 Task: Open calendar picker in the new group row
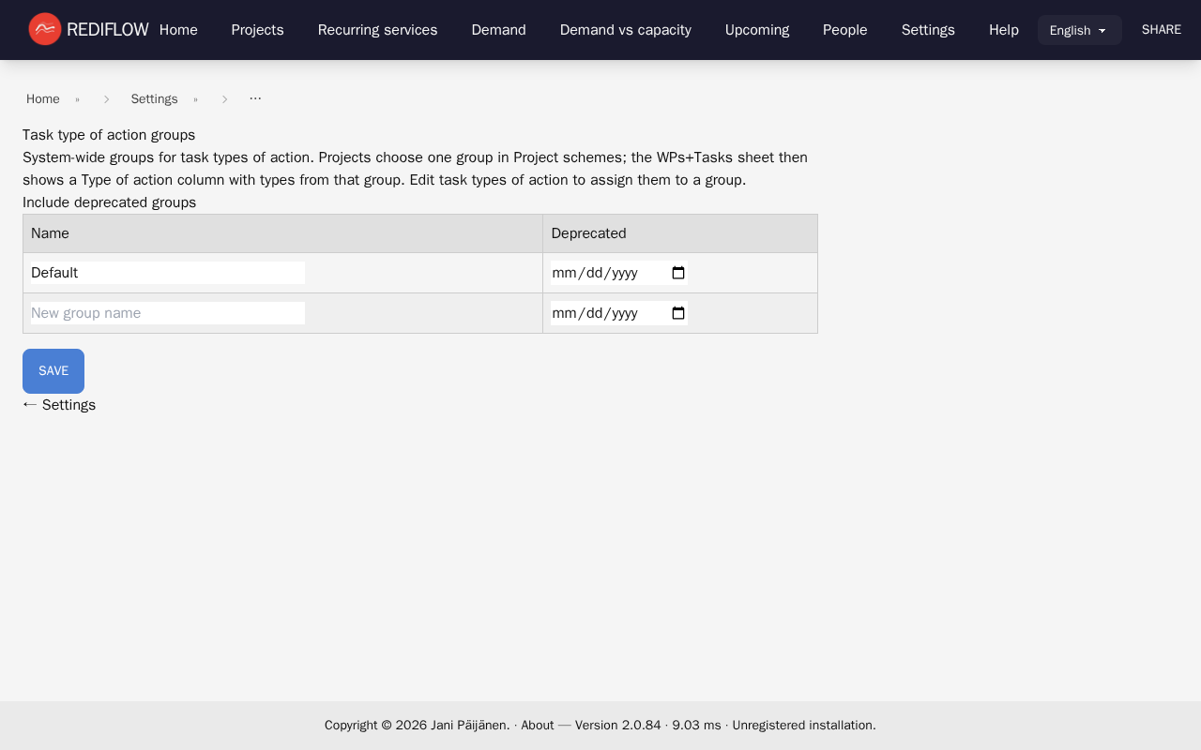coord(678,313)
